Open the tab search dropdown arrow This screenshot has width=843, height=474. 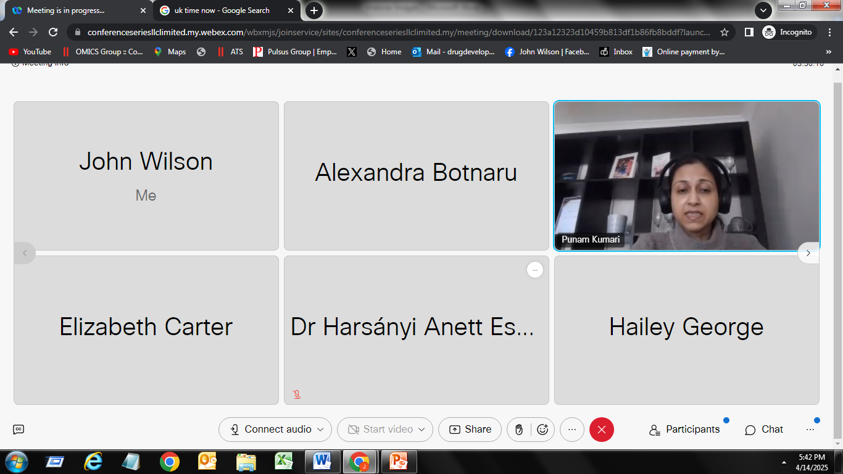pyautogui.click(x=764, y=10)
